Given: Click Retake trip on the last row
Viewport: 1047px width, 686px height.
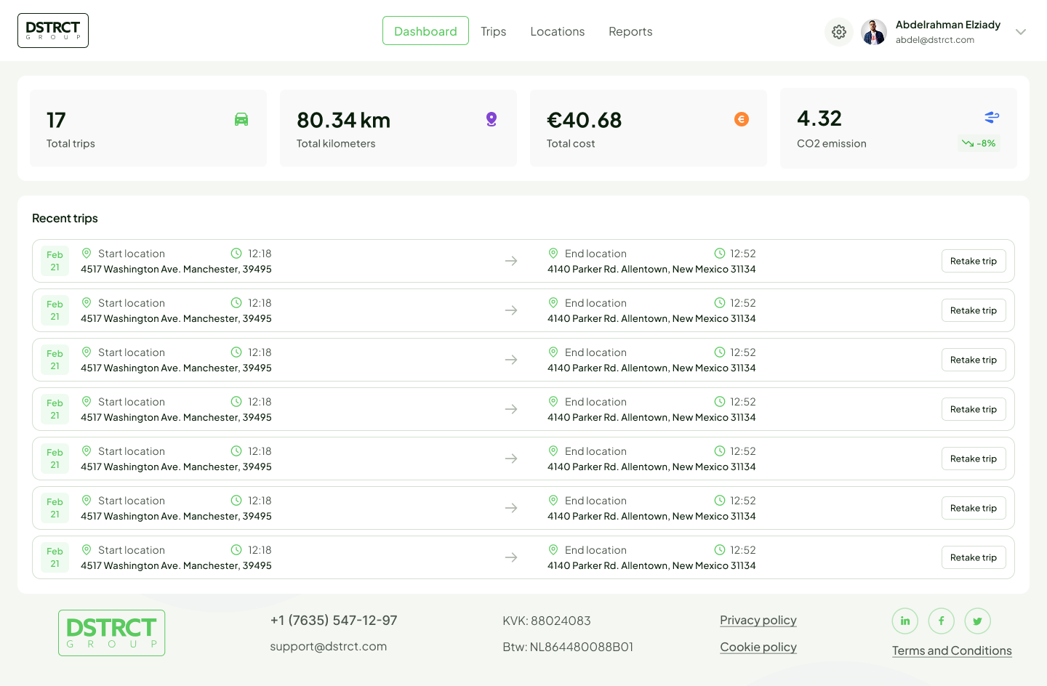Looking at the screenshot, I should coord(973,557).
